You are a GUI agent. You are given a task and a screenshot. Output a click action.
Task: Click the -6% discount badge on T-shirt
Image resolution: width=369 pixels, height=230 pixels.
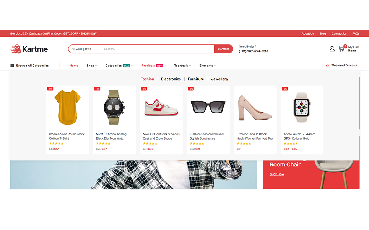[x=50, y=89]
